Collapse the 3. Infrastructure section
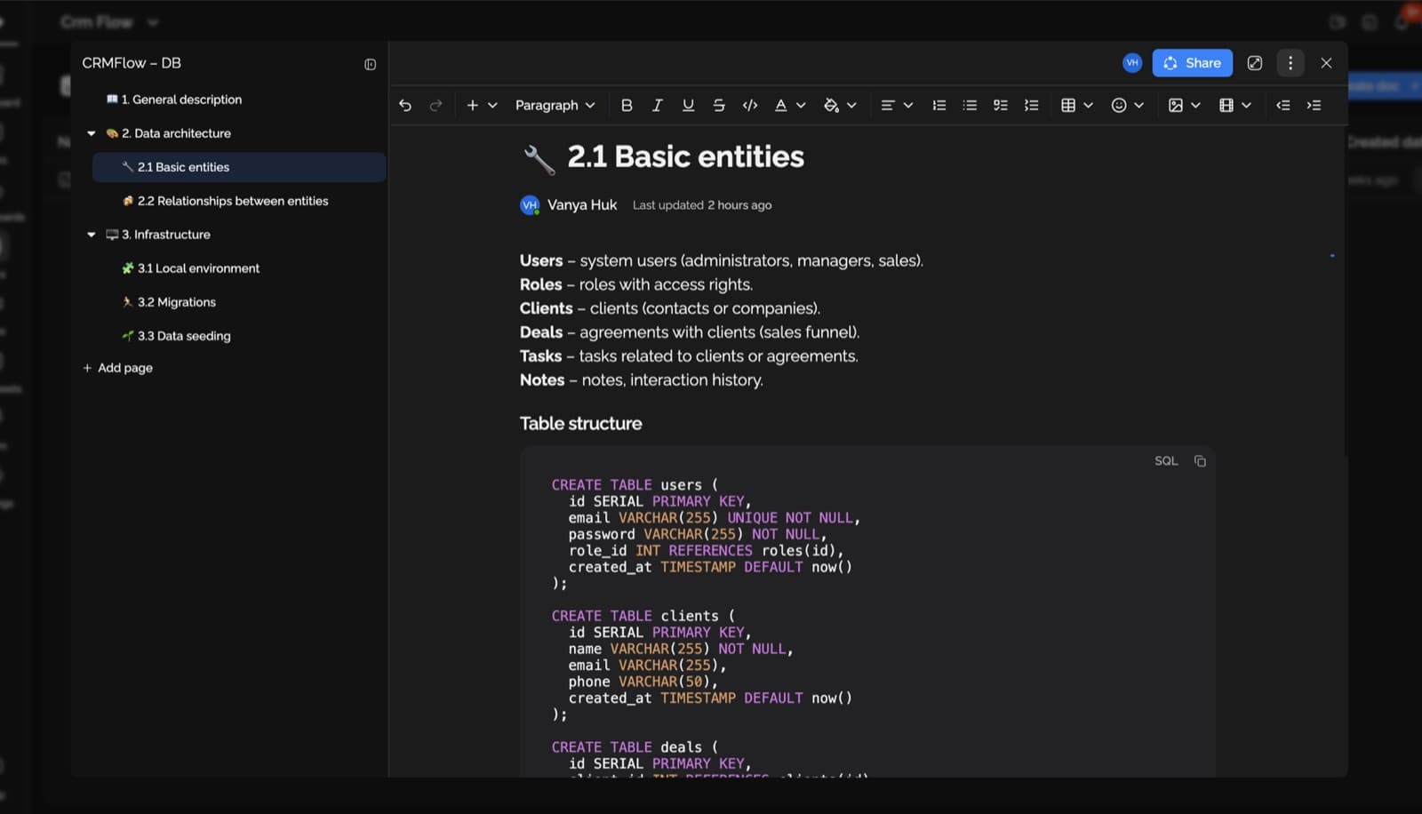 click(x=91, y=235)
